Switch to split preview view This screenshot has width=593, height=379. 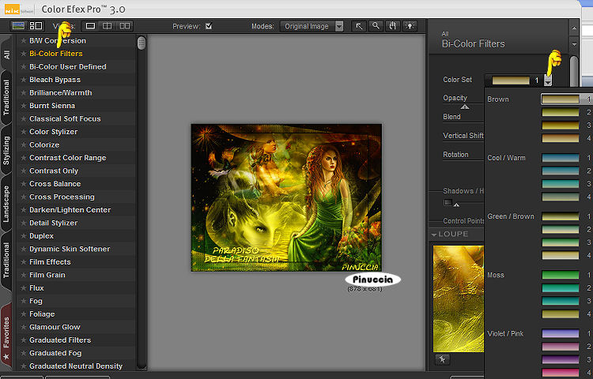point(108,26)
